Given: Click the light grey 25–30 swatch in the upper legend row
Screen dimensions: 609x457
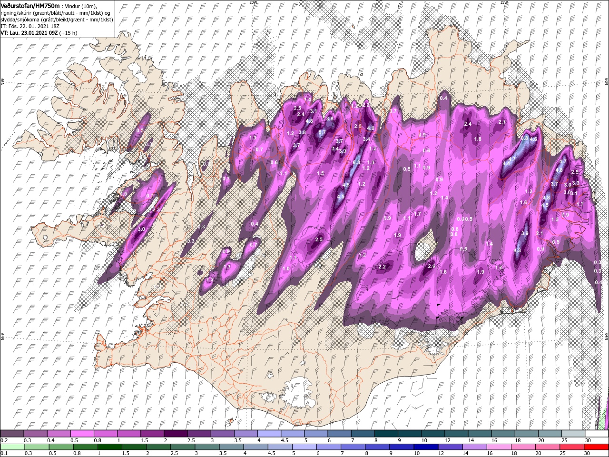Looking at the screenshot, I should point(573,434).
